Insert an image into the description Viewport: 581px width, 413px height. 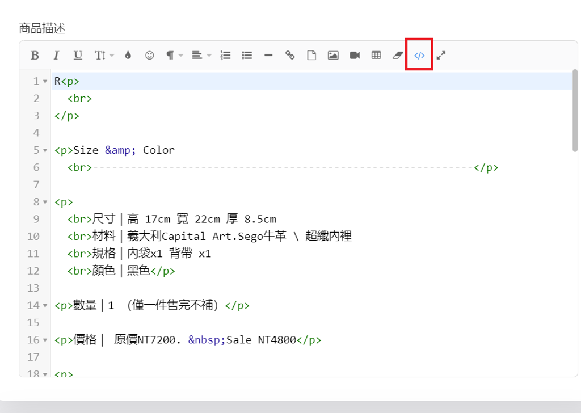pos(333,55)
